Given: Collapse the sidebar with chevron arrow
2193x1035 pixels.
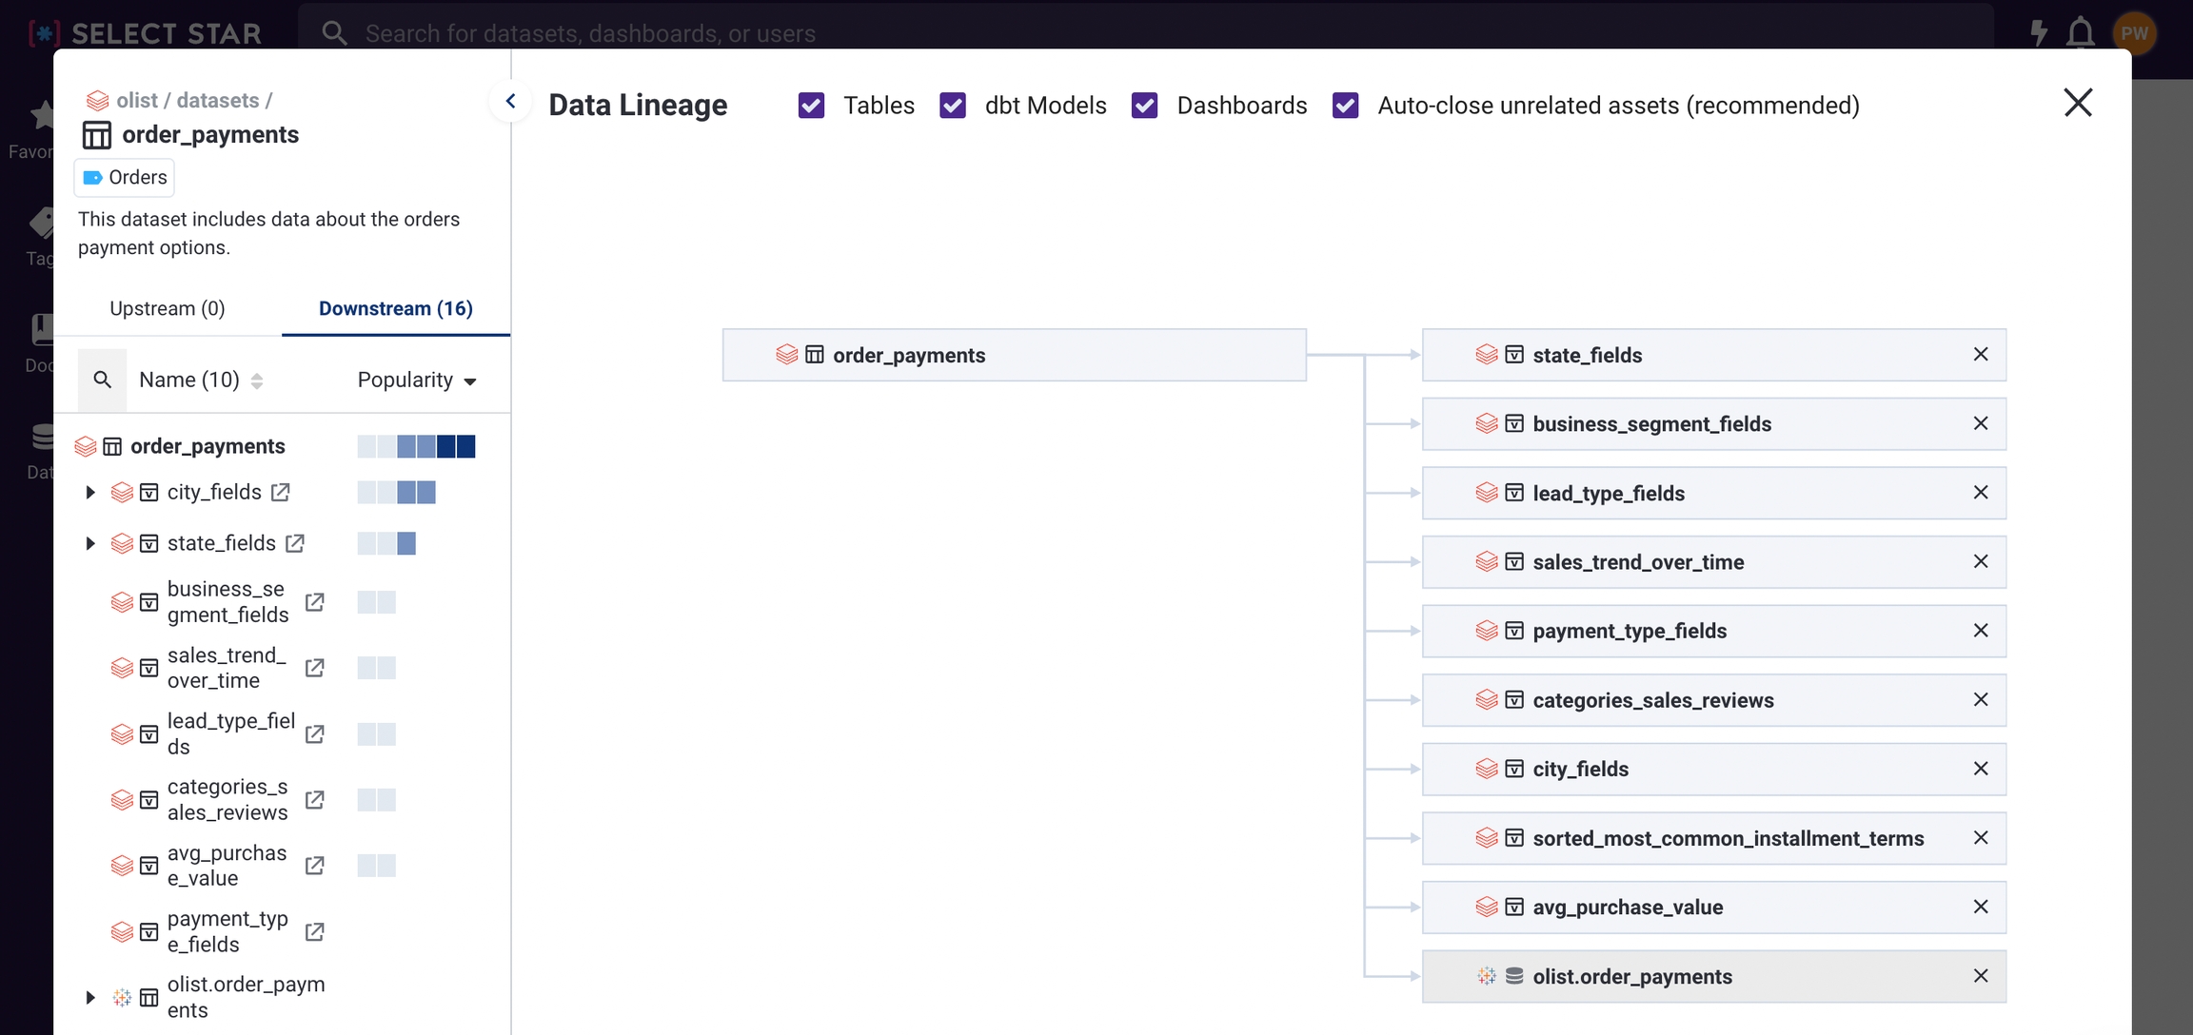Looking at the screenshot, I should 510,101.
